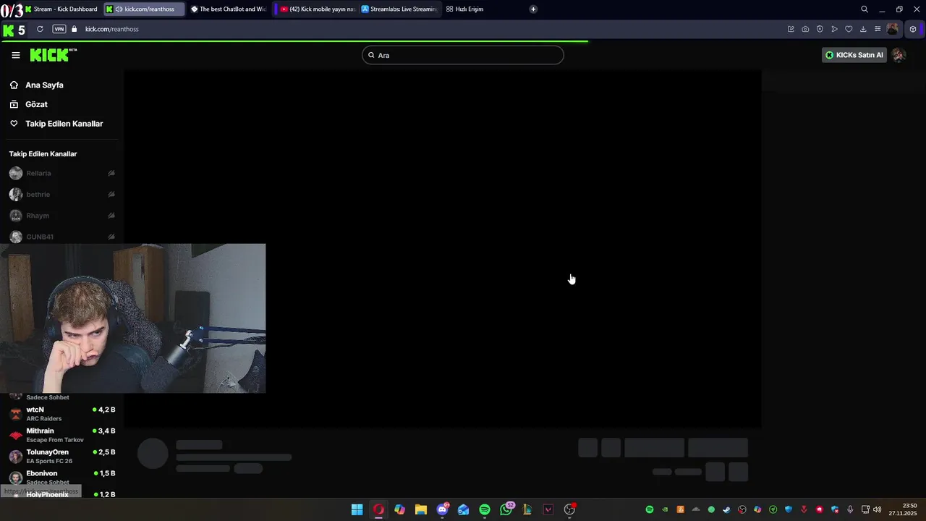
Task: Open bethrie channel
Action: pos(38,195)
